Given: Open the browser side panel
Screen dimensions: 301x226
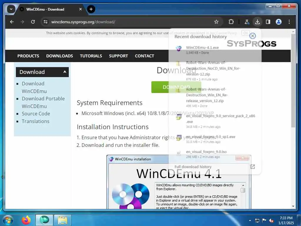Looking at the screenshot, I should (268, 22).
